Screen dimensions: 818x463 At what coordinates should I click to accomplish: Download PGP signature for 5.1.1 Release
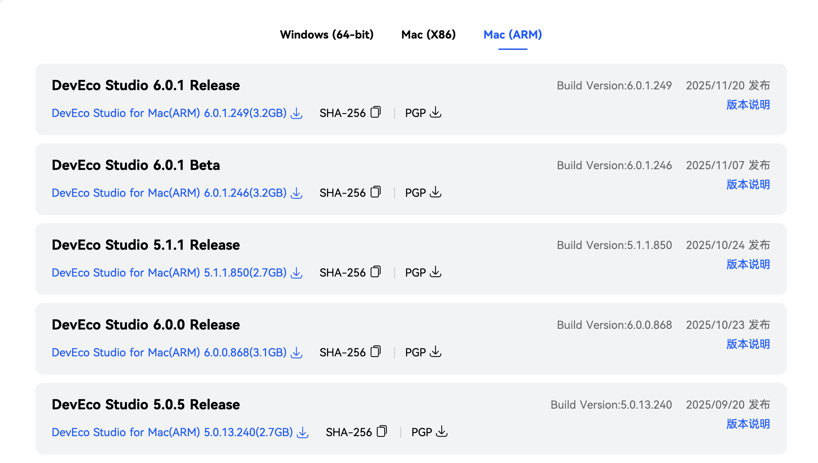(x=436, y=272)
